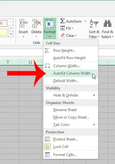Choose Default Width... menu entry
Screen dimensions: 115x164
pos(71,81)
